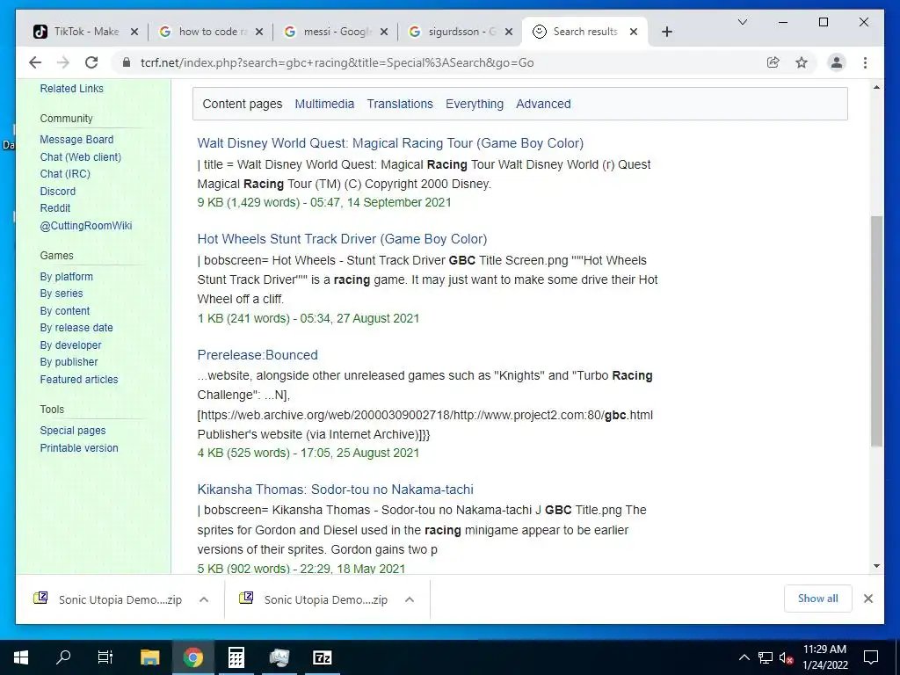Viewport: 900px width, 675px height.
Task: Switch to Multimedia search filter
Action: tap(324, 104)
